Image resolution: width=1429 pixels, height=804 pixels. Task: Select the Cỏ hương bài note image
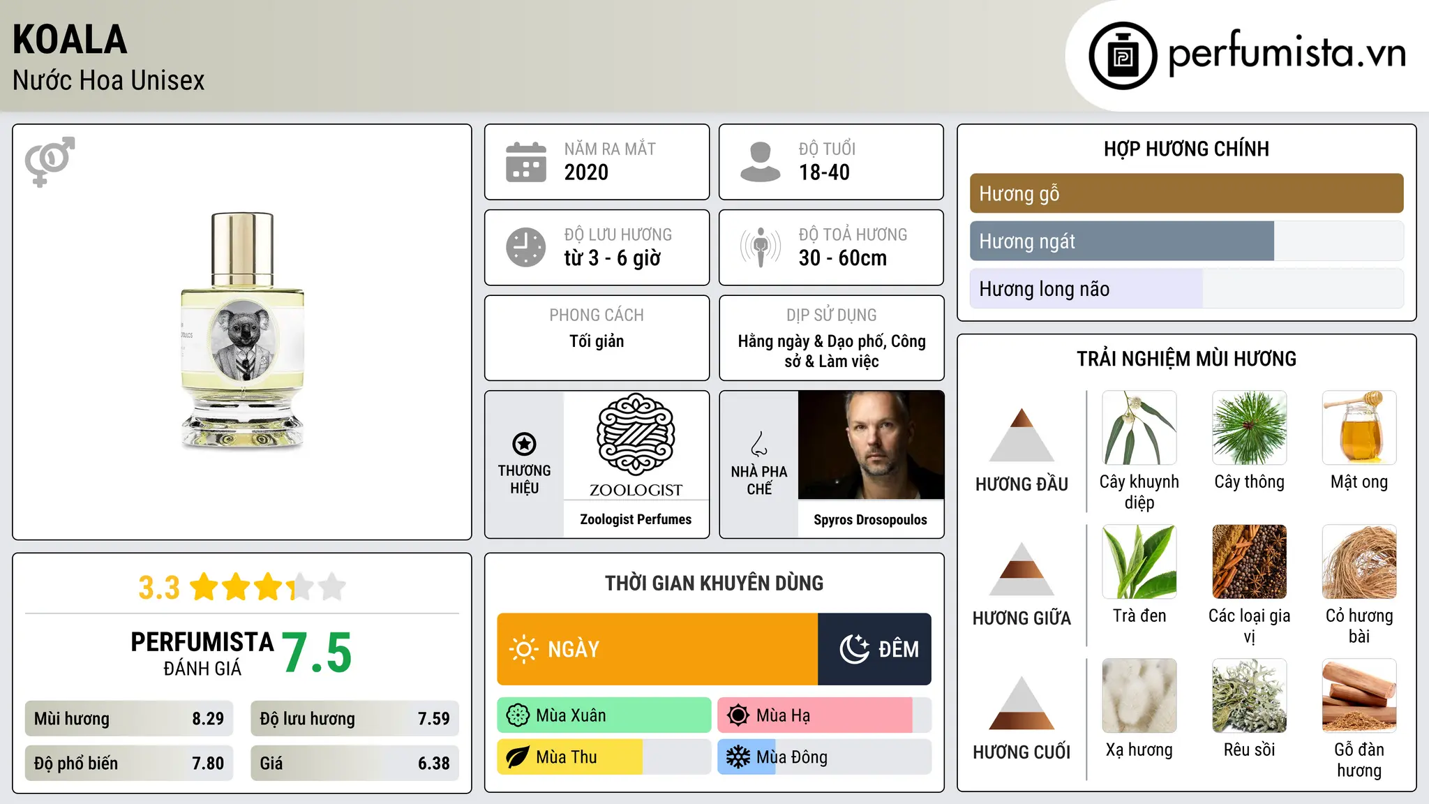[x=1359, y=562]
